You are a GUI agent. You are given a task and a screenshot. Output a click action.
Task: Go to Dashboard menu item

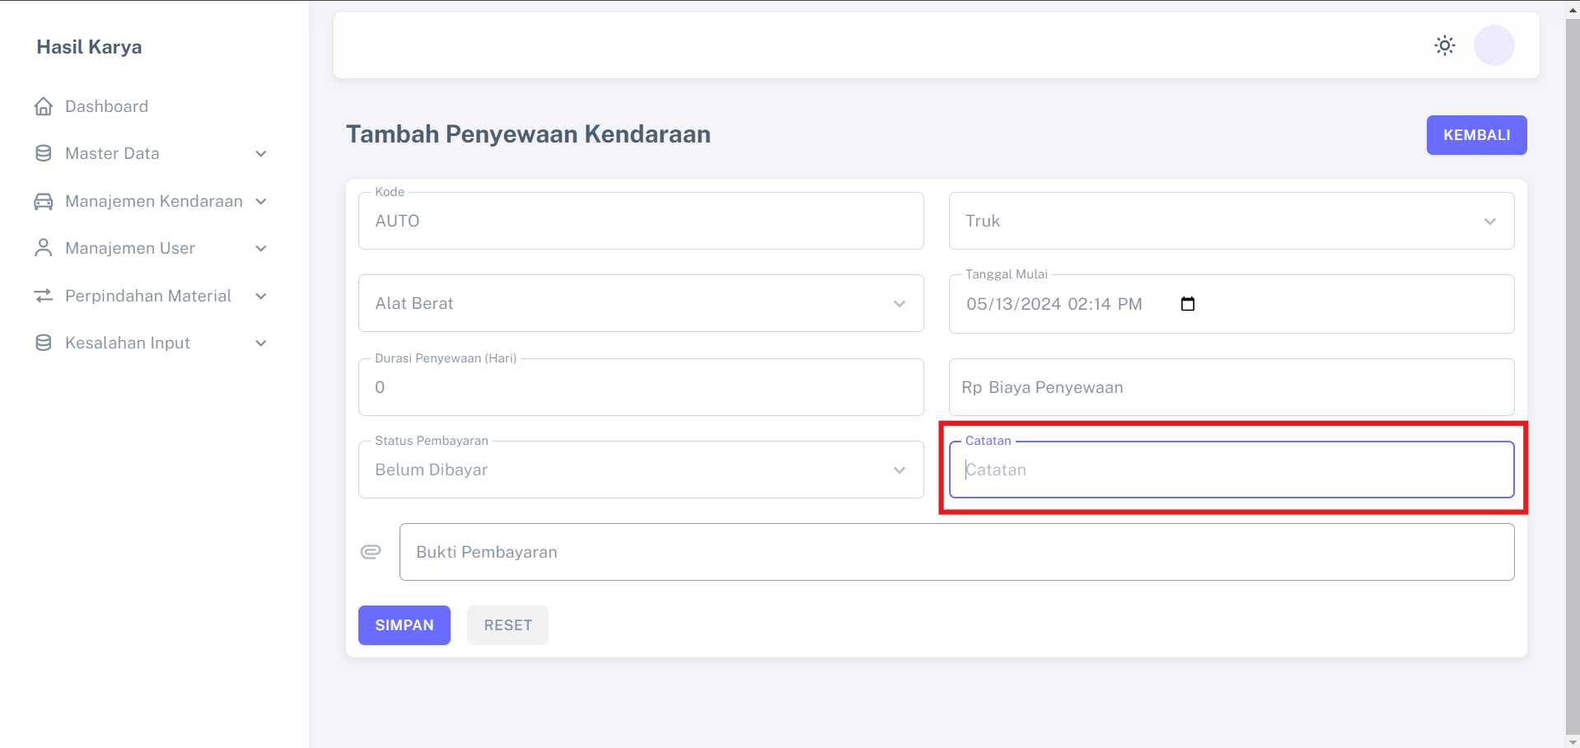[107, 106]
